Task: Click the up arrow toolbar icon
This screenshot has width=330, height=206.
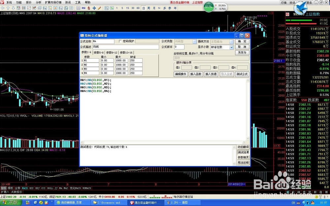Action: point(8,8)
